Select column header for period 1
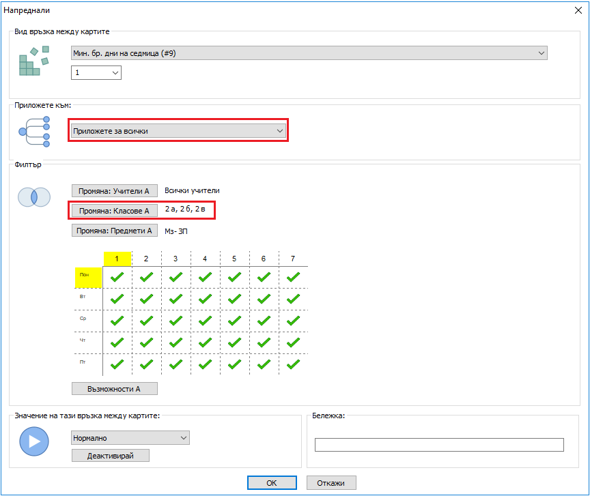This screenshot has width=590, height=496. point(117,259)
